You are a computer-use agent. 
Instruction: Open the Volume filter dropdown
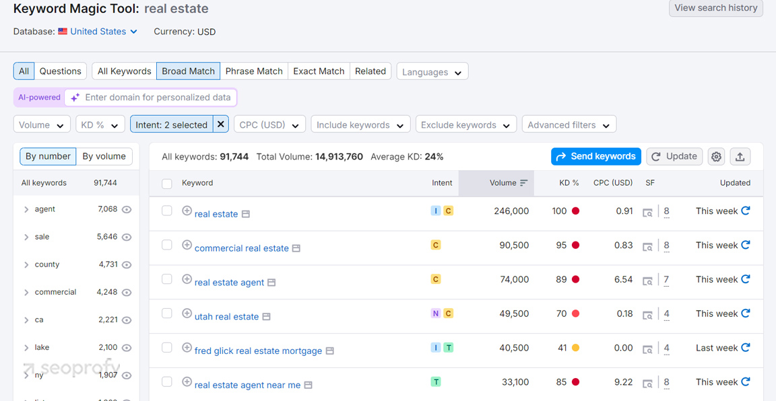click(42, 124)
